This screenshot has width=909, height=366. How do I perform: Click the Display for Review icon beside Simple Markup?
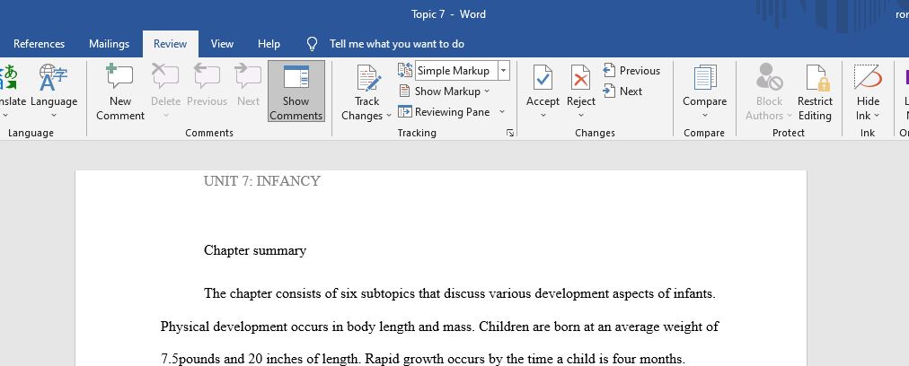pos(404,70)
